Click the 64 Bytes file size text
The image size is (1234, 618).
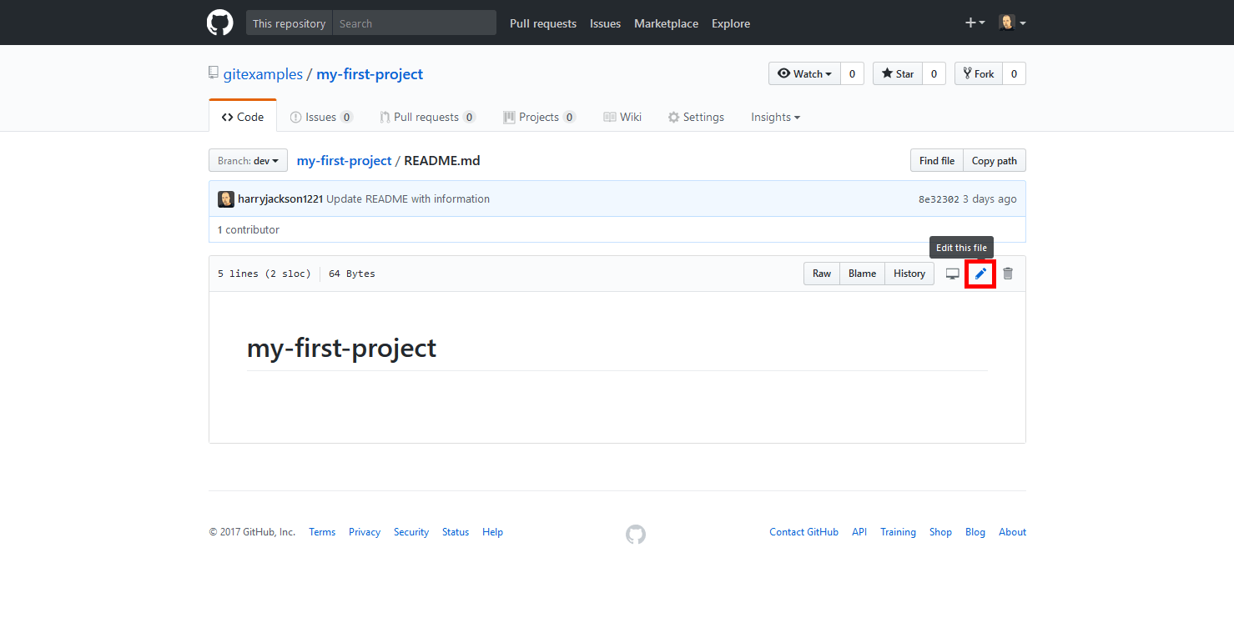[x=352, y=274]
